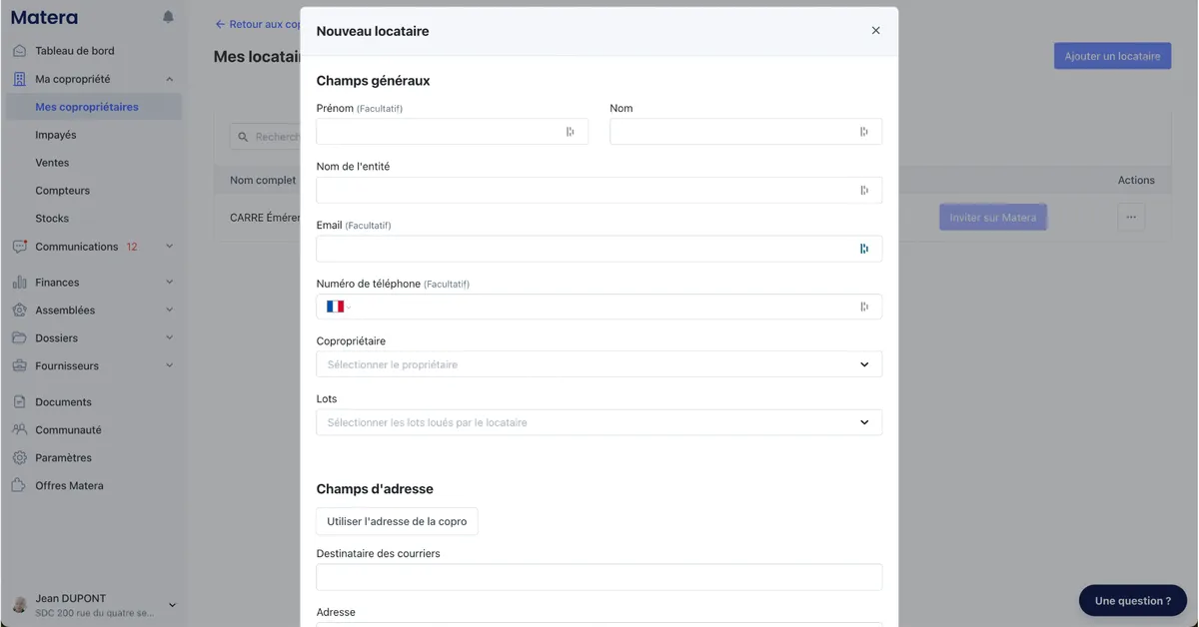
Task: Collapse the Ma copropriété section
Action: (x=169, y=79)
